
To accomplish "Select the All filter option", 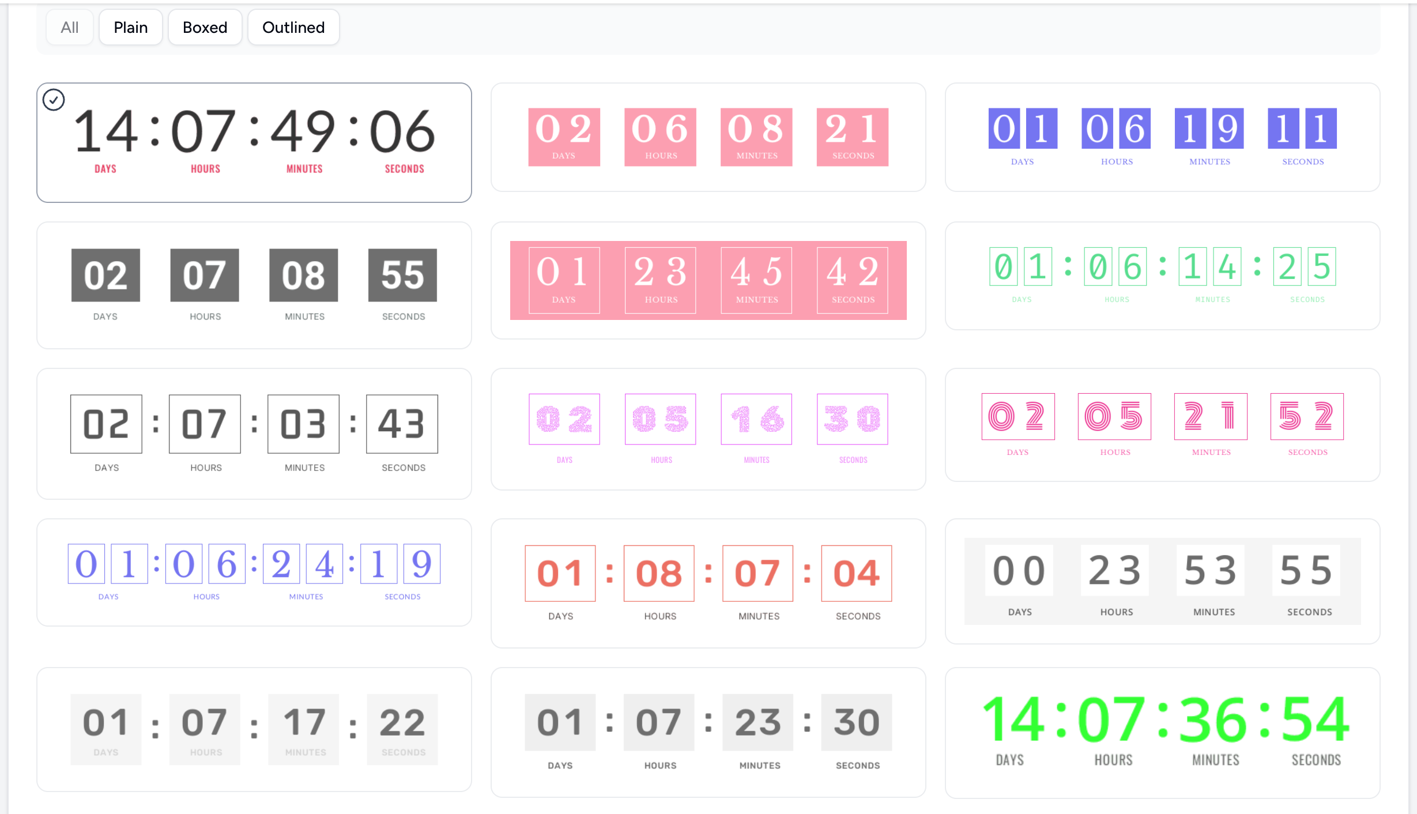I will tap(69, 27).
